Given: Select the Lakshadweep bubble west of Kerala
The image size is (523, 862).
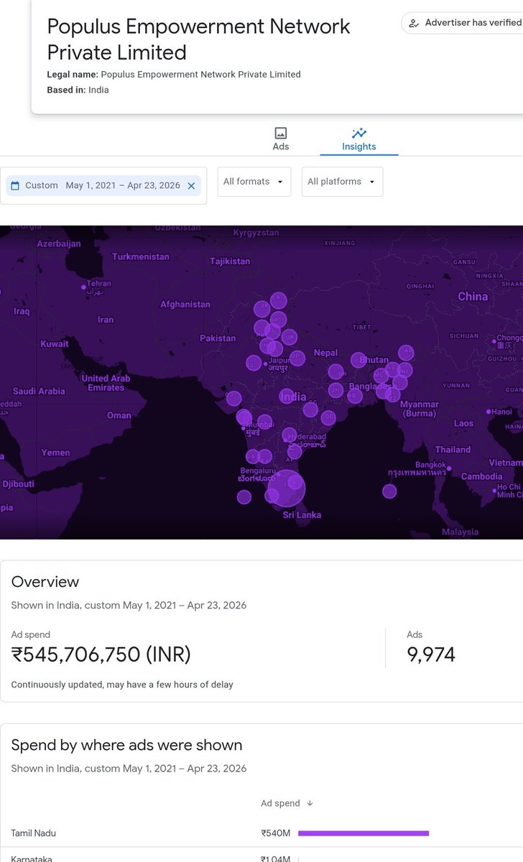Looking at the screenshot, I should click(x=244, y=497).
